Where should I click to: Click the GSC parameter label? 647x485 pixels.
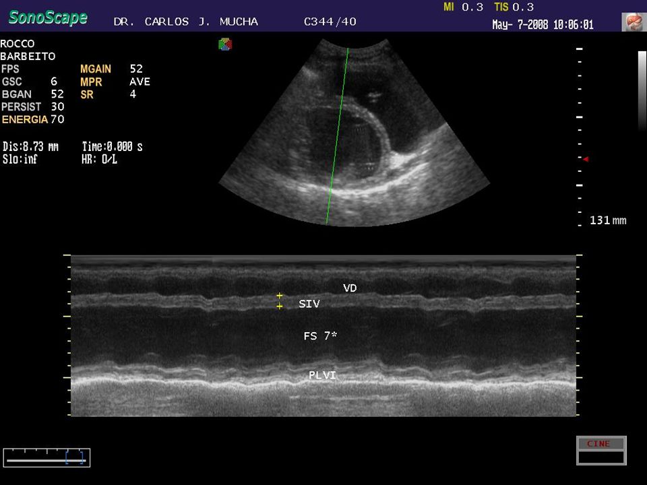click(x=11, y=82)
